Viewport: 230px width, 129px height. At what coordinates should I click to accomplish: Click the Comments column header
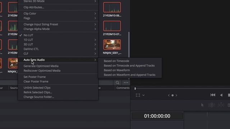point(123,88)
